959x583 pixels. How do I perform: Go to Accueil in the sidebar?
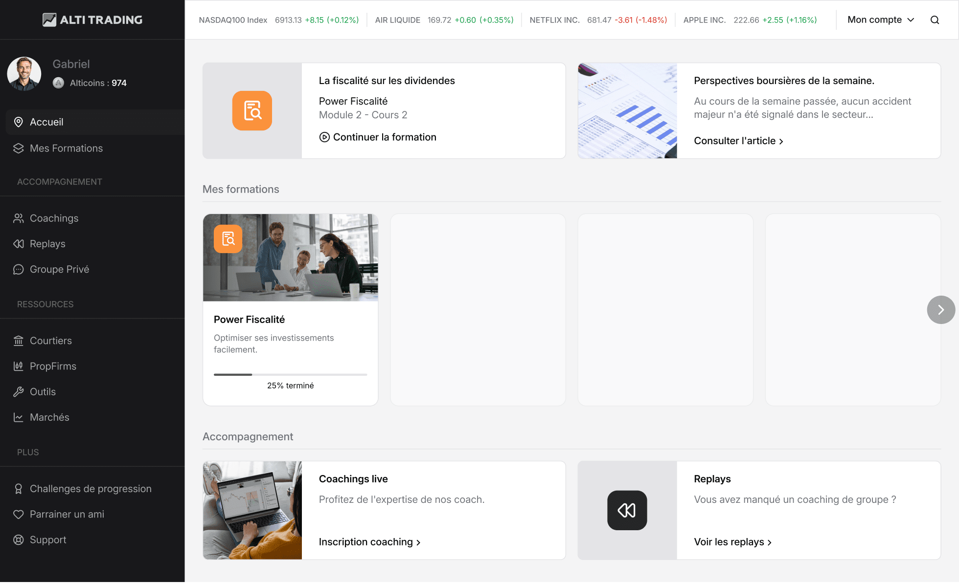click(95, 122)
